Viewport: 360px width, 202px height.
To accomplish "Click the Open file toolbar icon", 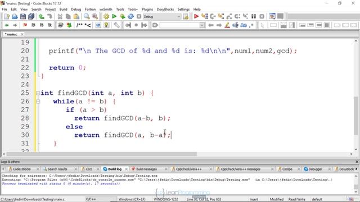I will tap(15, 16).
